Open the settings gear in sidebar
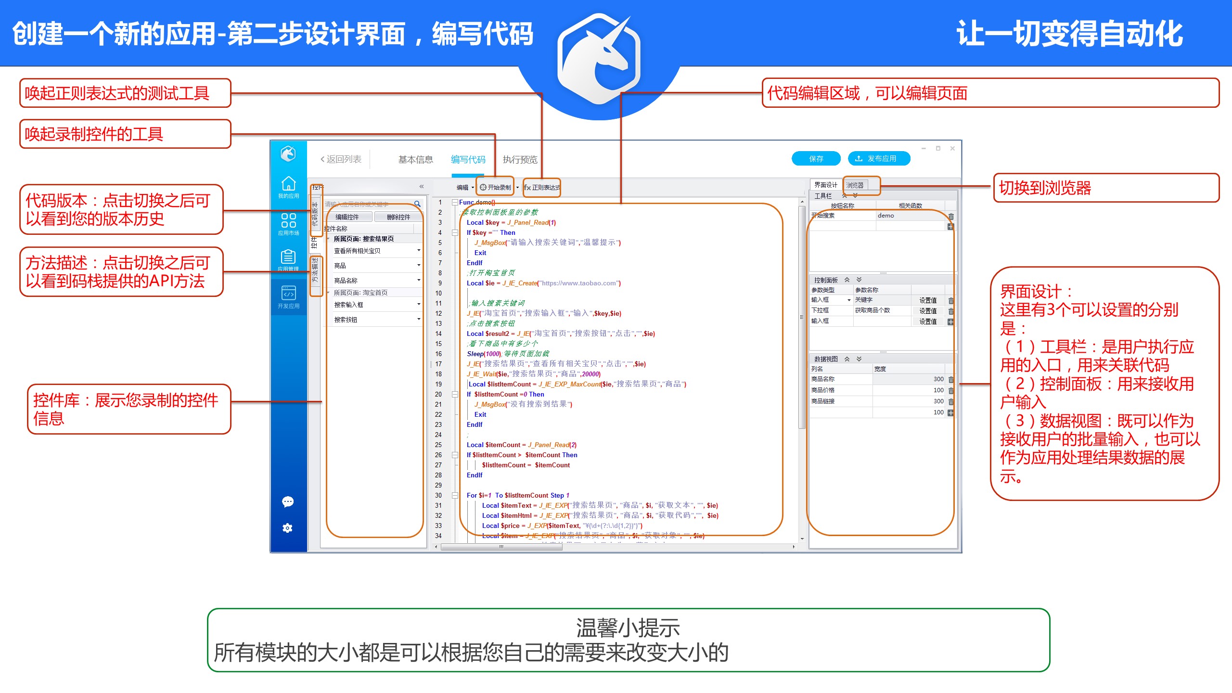Viewport: 1232px width, 693px height. pos(288,528)
